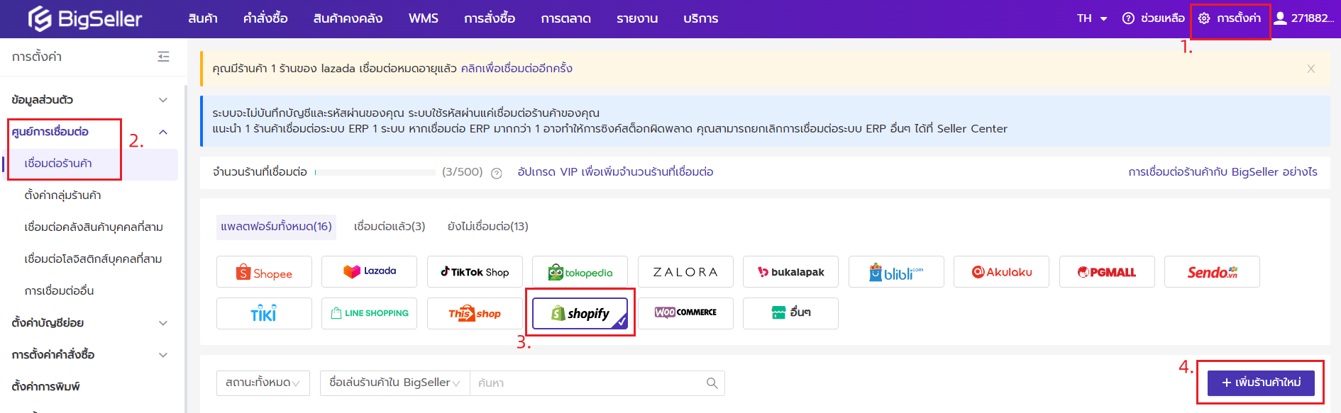Open การเชื่อมต่อร้านค้ากับ BigSeller อย่างไร guide link

click(x=1223, y=172)
